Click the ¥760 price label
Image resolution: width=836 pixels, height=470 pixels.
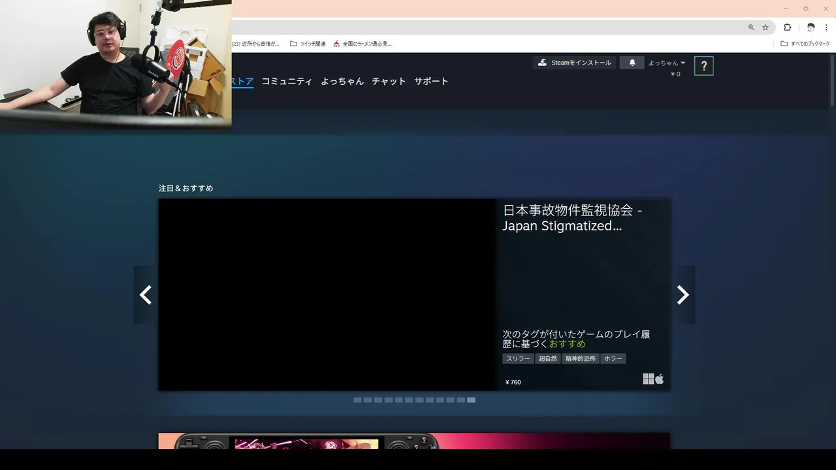(513, 383)
